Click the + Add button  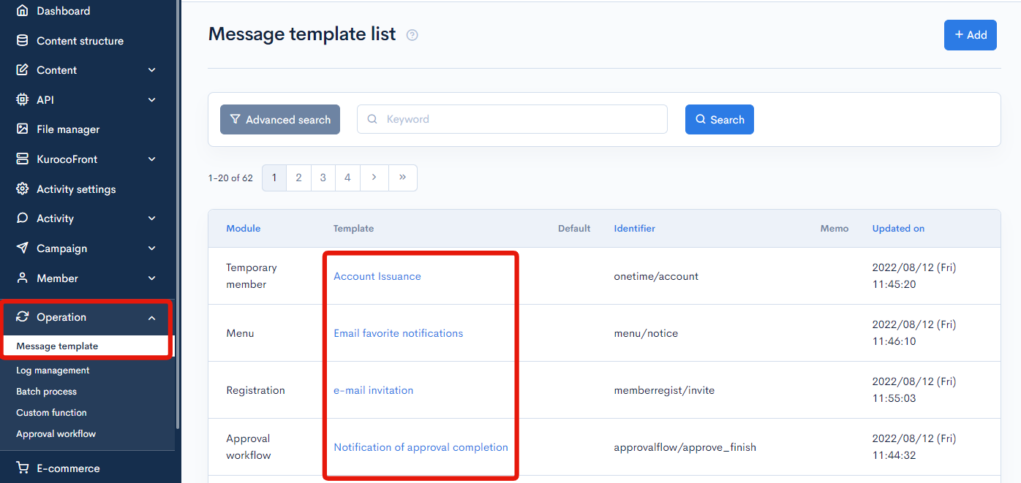971,34
